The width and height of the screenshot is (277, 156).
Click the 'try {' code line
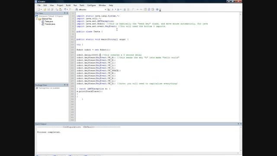pyautogui.click(x=80, y=45)
